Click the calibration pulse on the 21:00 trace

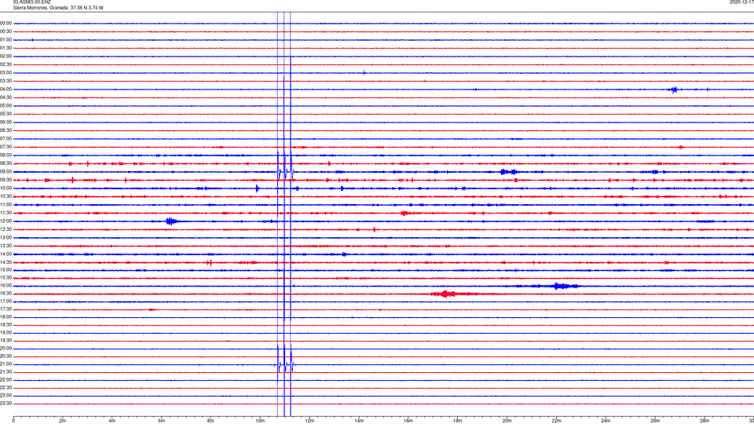point(284,365)
